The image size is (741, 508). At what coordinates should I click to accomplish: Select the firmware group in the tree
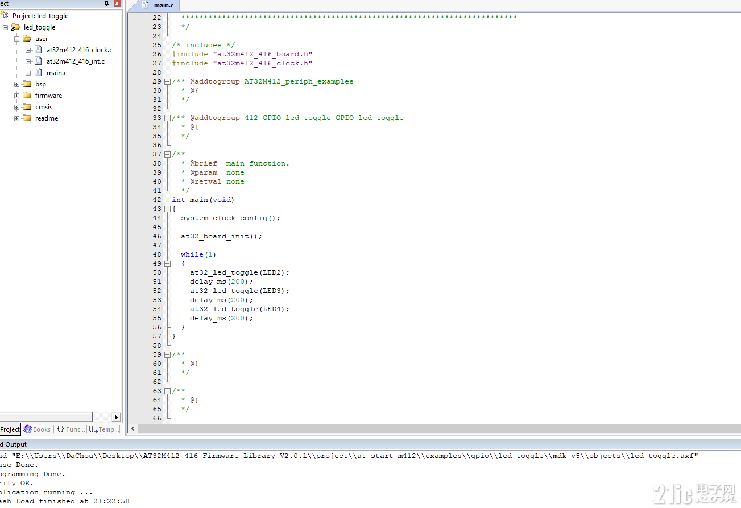48,96
